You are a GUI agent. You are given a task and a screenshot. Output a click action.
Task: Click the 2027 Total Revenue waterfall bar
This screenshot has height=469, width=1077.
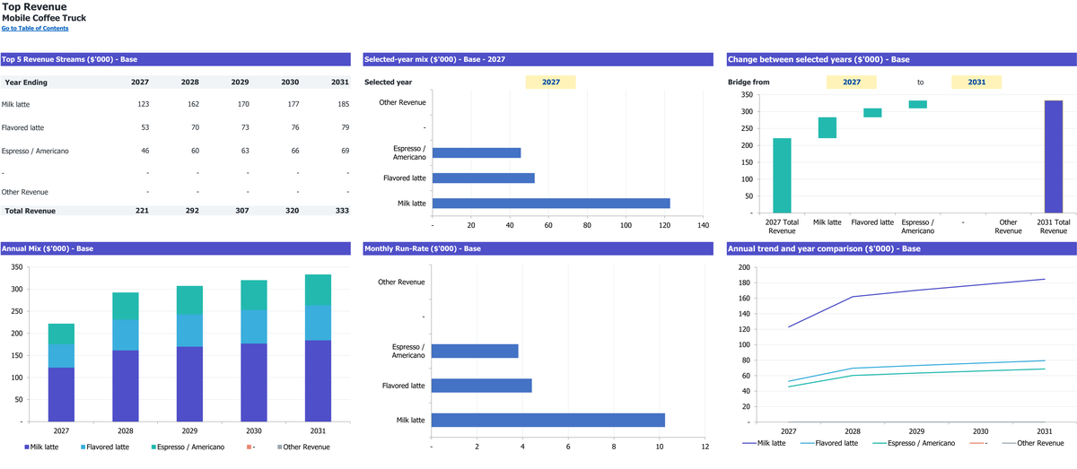(x=782, y=176)
